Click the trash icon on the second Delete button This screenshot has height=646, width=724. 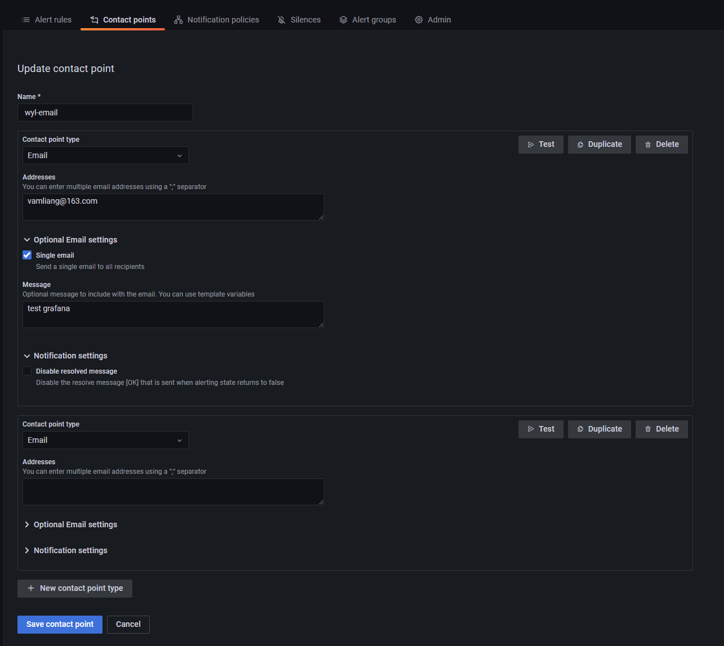(648, 429)
